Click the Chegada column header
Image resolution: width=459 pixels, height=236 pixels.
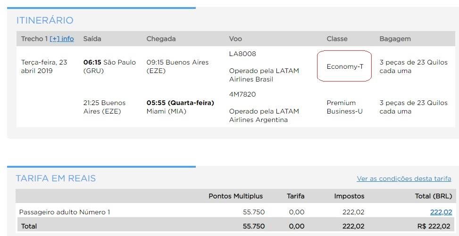[161, 39]
